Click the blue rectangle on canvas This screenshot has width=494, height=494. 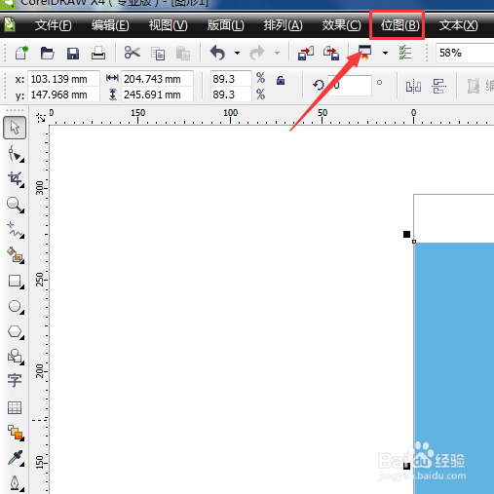point(454,368)
